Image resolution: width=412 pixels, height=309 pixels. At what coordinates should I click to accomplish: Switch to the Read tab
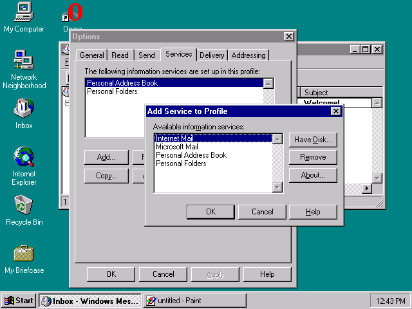pos(120,55)
